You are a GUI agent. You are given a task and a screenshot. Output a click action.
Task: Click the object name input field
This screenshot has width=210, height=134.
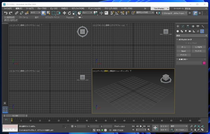(x=189, y=63)
